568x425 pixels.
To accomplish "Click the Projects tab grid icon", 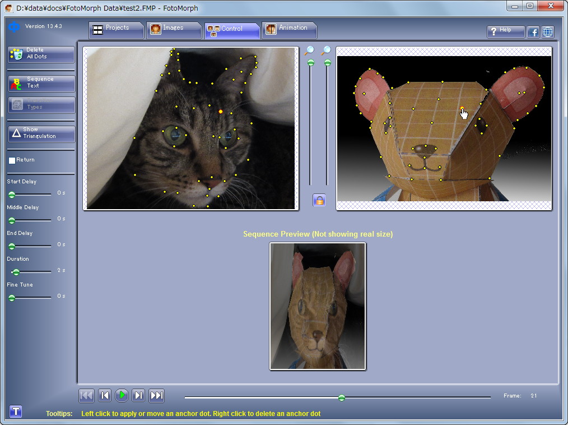I will click(98, 30).
